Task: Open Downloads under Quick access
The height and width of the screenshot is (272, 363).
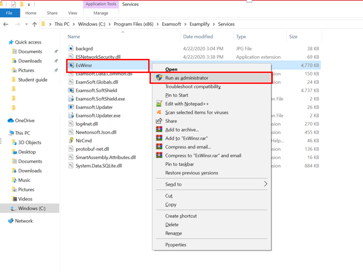Action: 30,61
